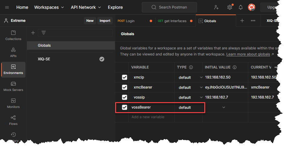This screenshot has width=284, height=147.
Task: Open the type dropdown for vossBearer
Action: (224, 107)
